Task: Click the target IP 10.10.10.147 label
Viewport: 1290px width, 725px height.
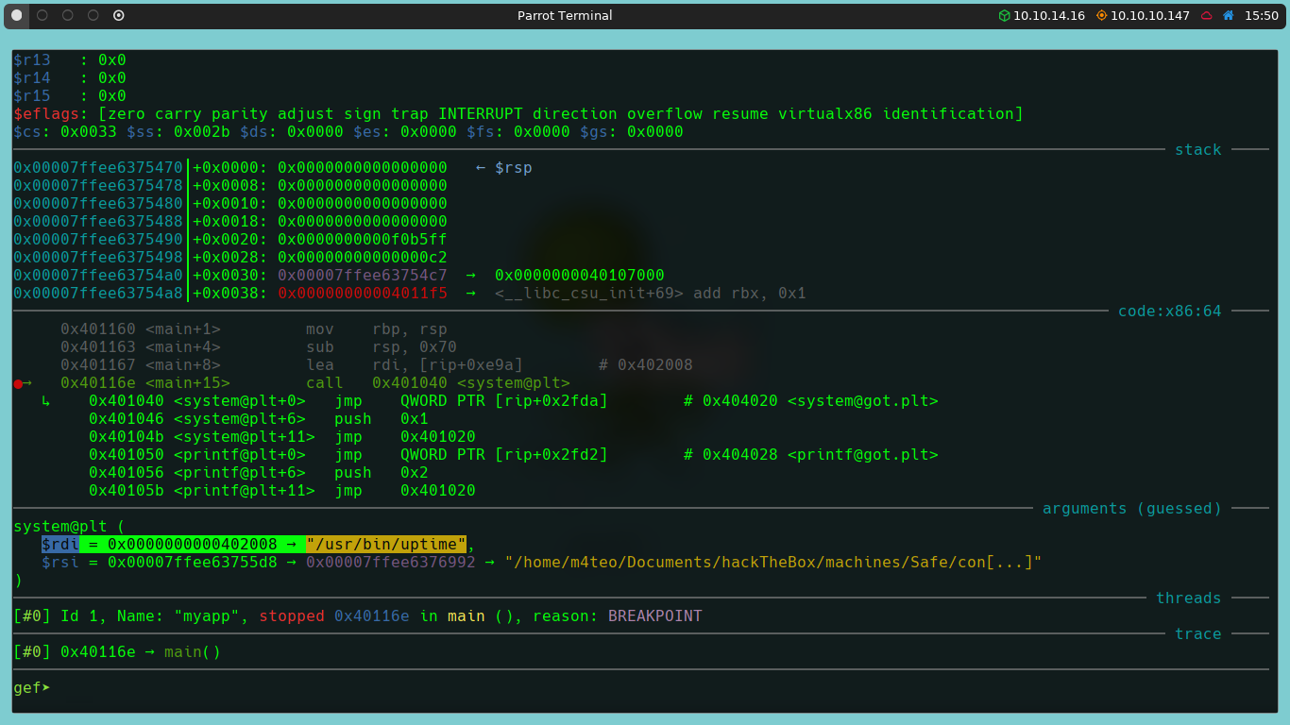Action: pyautogui.click(x=1149, y=15)
